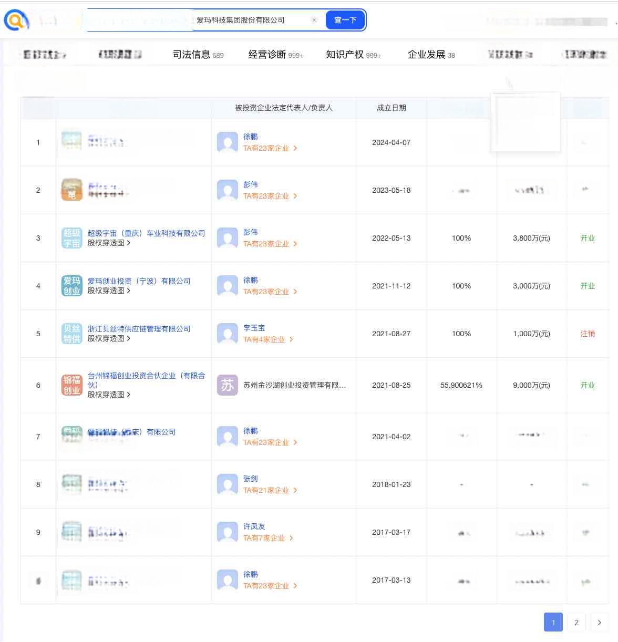Click 徐鹏's avatar in the 2017-03-13 row
618x642 pixels.
(x=227, y=580)
